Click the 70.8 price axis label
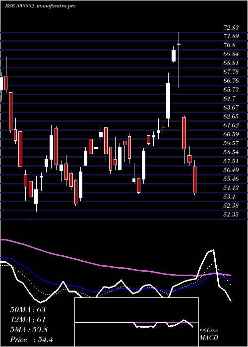The width and height of the screenshot is (248, 347). coord(229,45)
